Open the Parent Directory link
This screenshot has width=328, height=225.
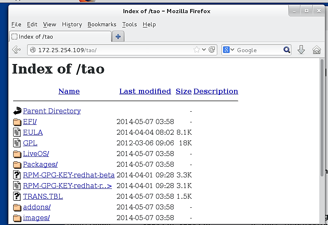52,111
